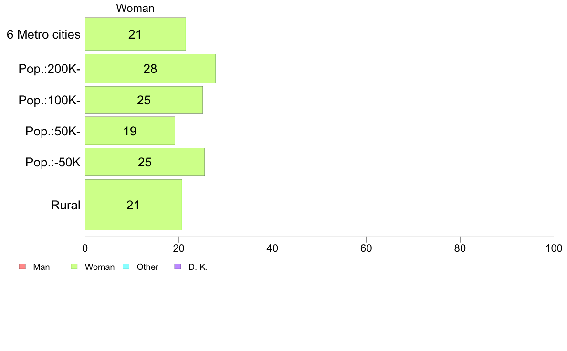Select the Rural bar showing 21
The width and height of the screenshot is (567, 351).
134,205
